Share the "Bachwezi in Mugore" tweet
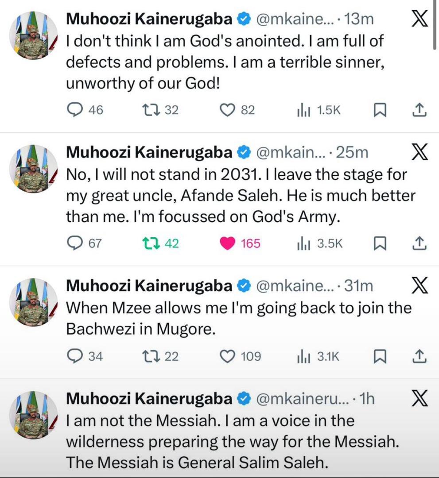 (419, 356)
